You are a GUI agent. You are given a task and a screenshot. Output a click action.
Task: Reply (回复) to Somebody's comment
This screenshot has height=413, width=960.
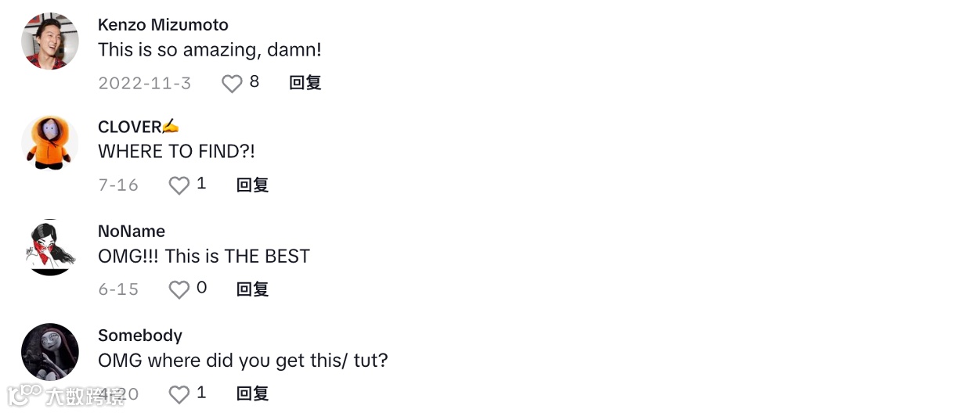[252, 393]
